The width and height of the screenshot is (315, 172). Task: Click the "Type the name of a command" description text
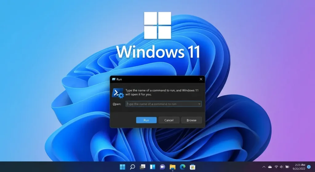tap(162, 92)
